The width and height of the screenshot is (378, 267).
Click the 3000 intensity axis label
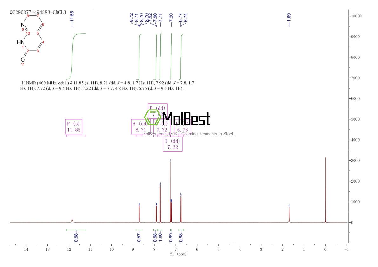[x=355, y=161]
